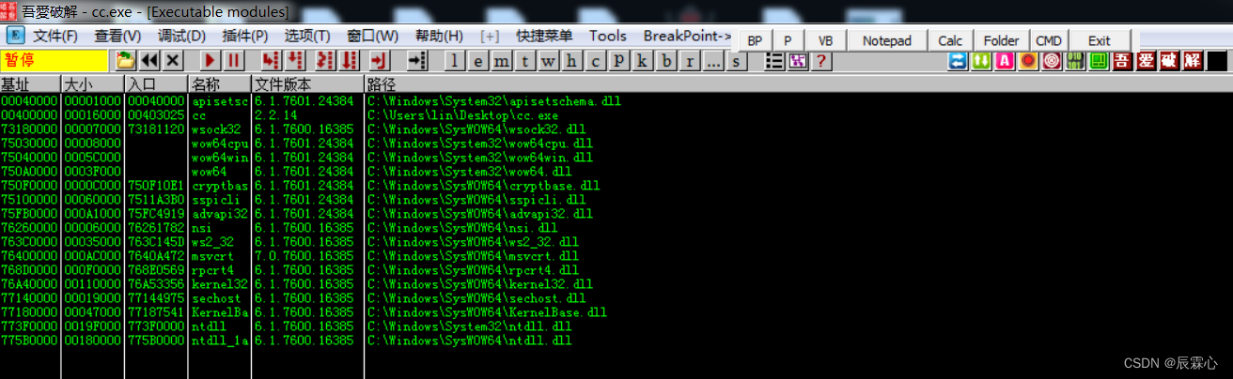
Task: Click the red Run play icon
Action: point(211,61)
